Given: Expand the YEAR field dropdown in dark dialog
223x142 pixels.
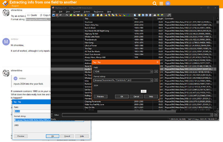Looking at the screenshot, I should [152, 72].
